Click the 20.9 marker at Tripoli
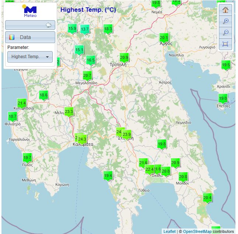The height and width of the screenshot is (234, 238). (124, 58)
